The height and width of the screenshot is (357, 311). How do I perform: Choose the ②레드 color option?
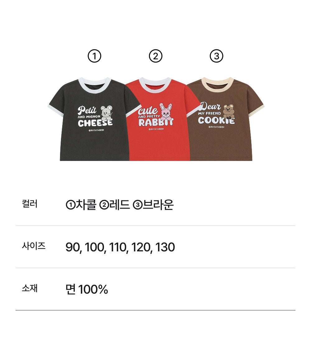(x=114, y=205)
